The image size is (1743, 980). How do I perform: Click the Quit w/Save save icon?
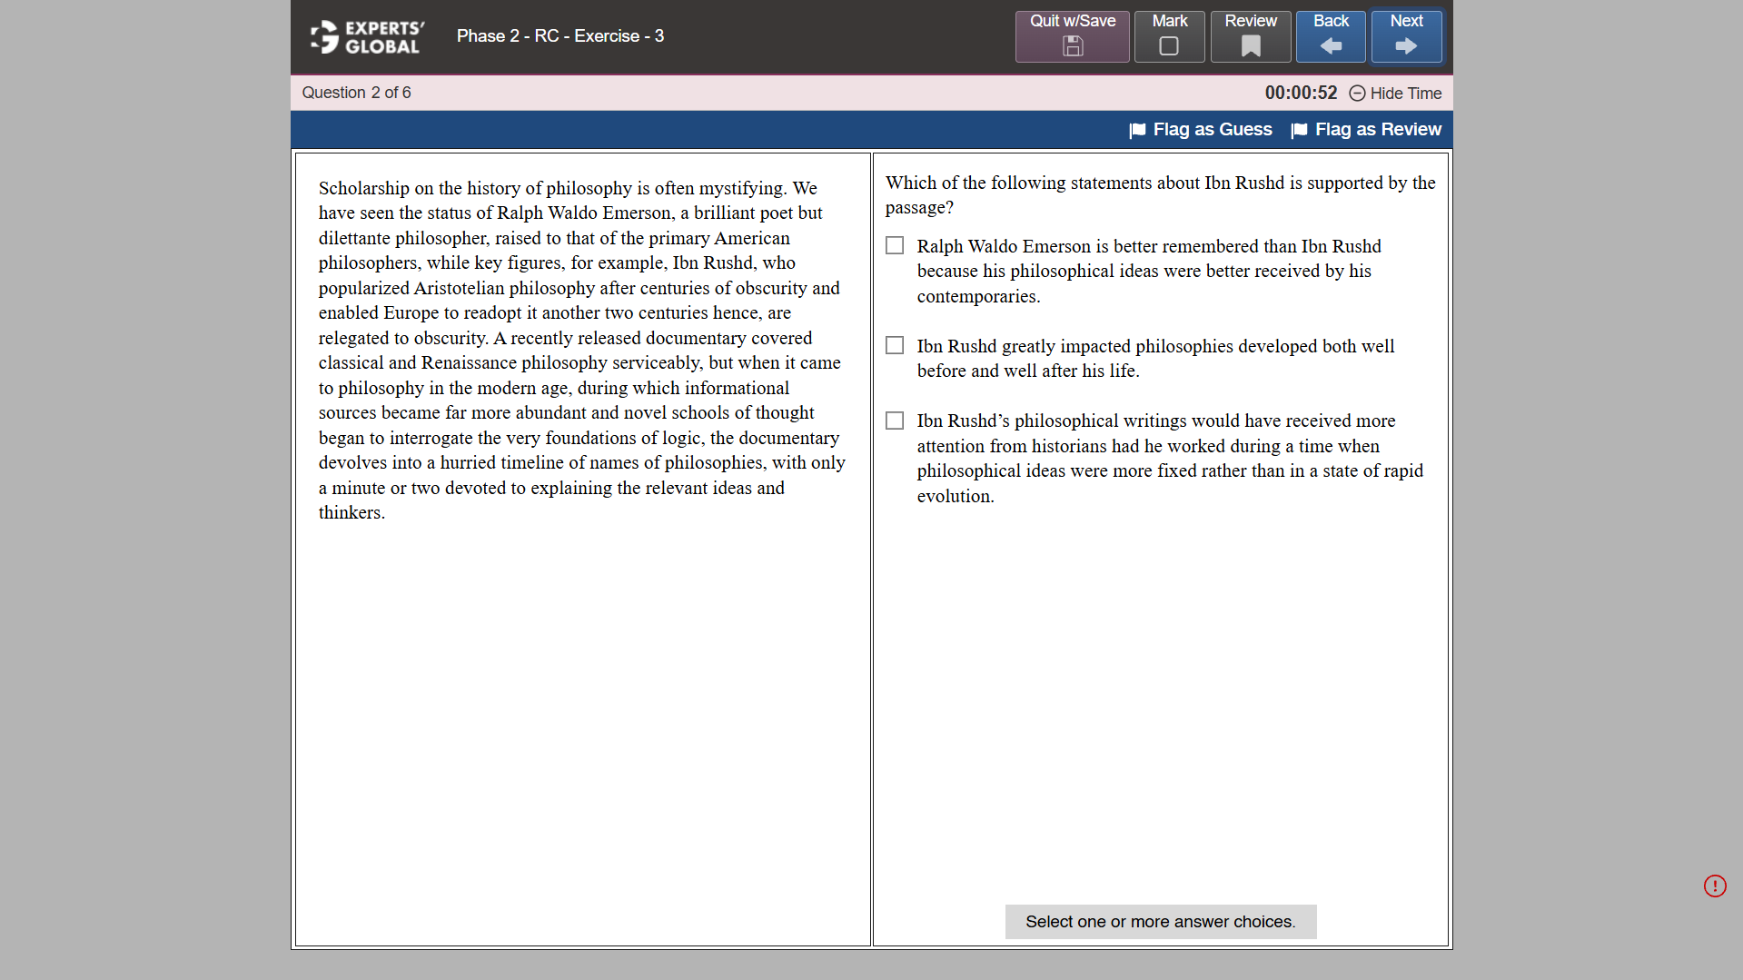[x=1072, y=45]
